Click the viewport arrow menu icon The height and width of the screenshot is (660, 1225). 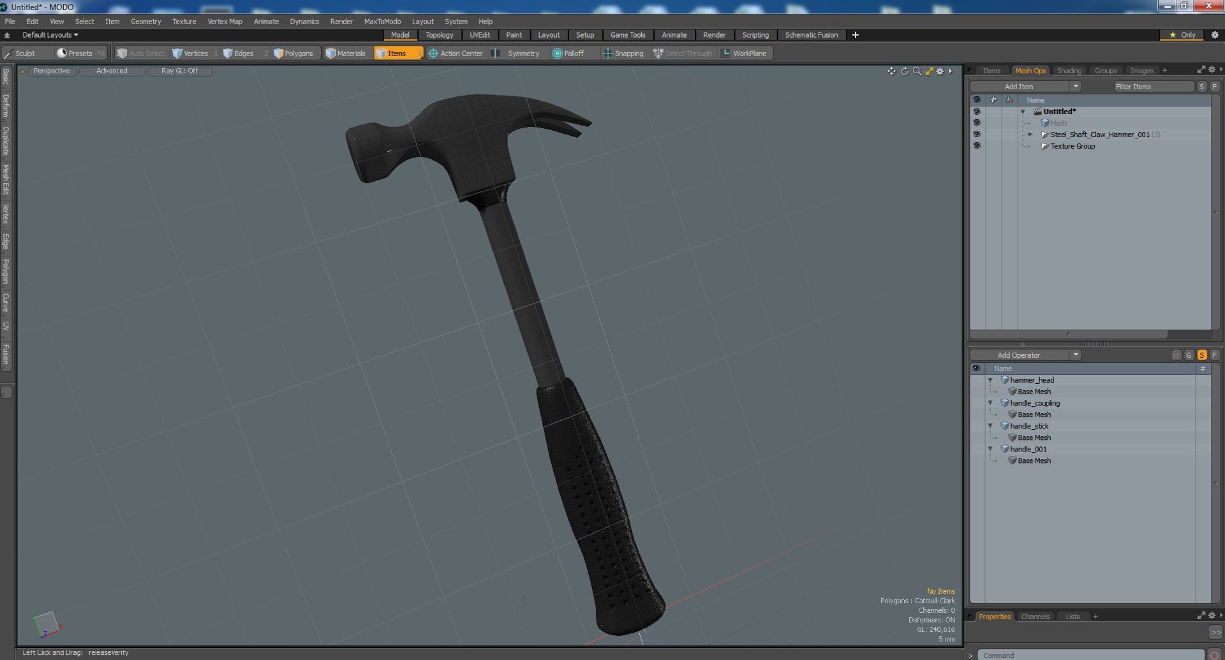(950, 71)
